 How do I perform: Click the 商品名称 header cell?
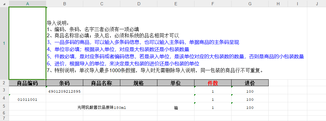[102, 83]
